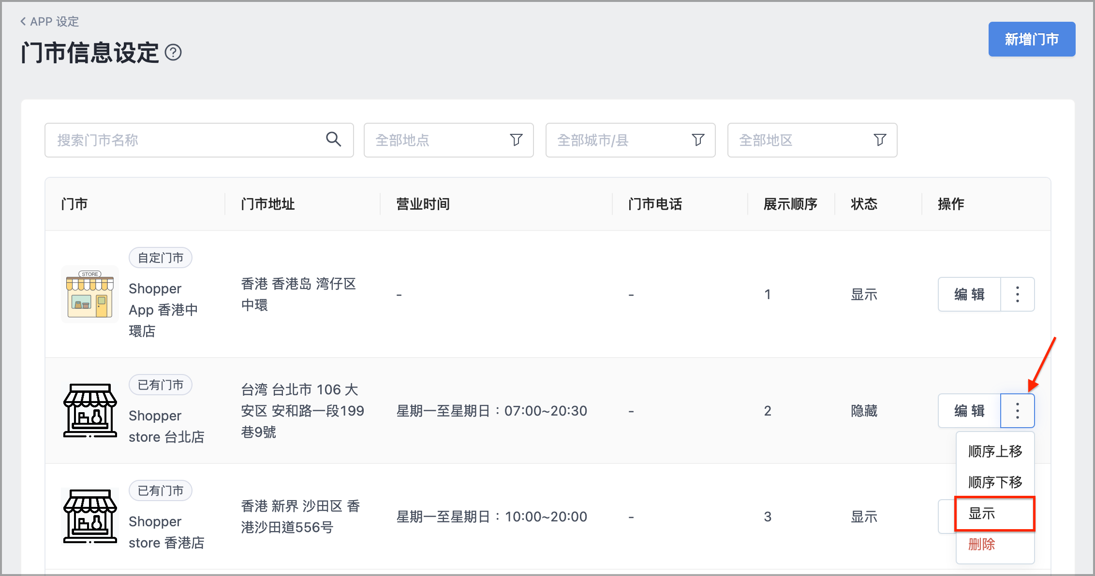The image size is (1095, 576).
Task: Click the 操作 column header
Action: (951, 204)
